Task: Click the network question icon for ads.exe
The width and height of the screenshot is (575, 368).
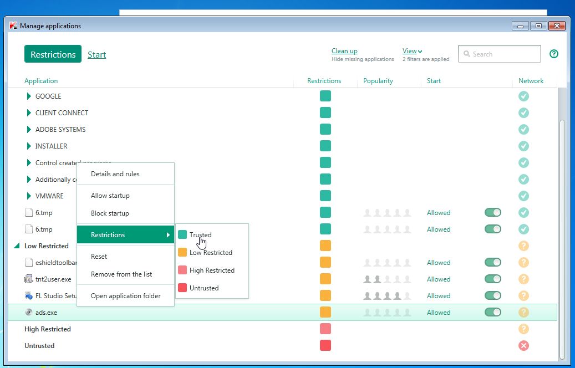Action: [523, 312]
